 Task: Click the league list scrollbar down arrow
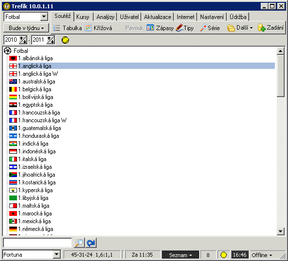(x=280, y=231)
